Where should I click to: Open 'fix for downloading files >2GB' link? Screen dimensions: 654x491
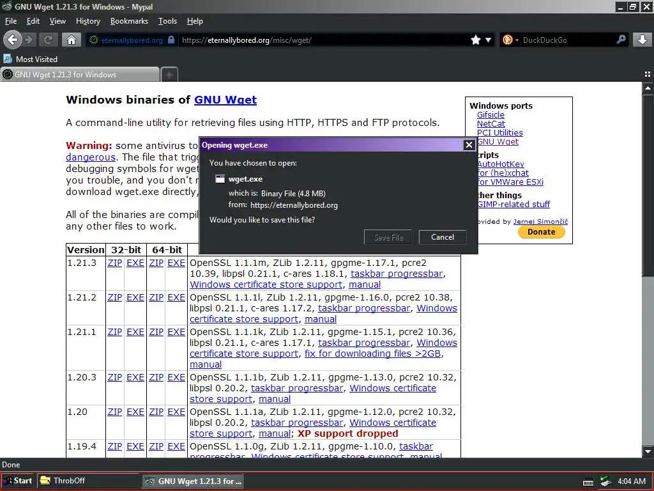tap(372, 354)
